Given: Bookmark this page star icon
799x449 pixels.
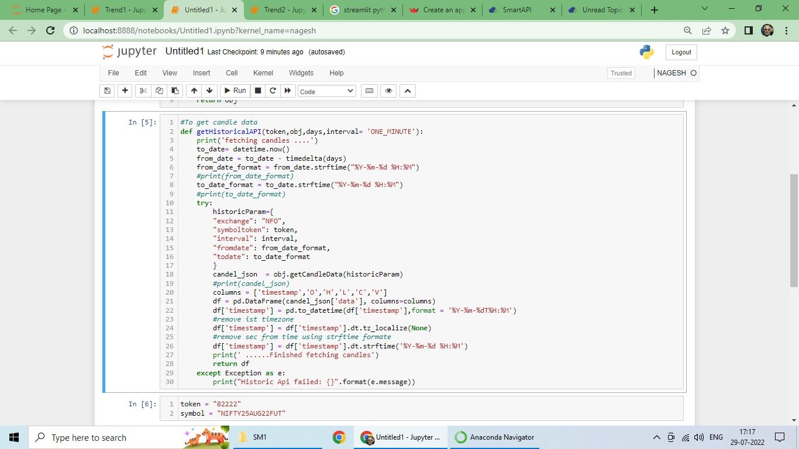Looking at the screenshot, I should pyautogui.click(x=725, y=31).
